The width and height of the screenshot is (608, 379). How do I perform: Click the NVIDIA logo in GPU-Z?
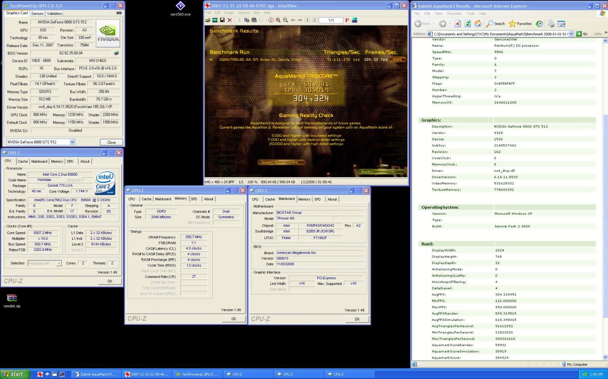(108, 33)
